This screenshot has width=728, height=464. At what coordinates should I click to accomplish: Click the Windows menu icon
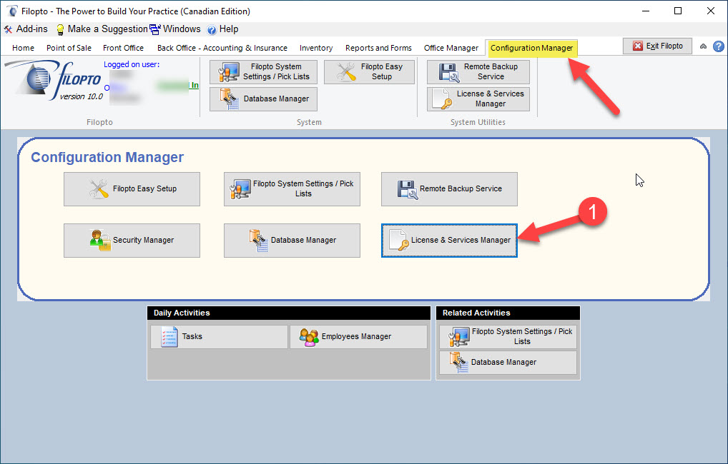point(155,30)
